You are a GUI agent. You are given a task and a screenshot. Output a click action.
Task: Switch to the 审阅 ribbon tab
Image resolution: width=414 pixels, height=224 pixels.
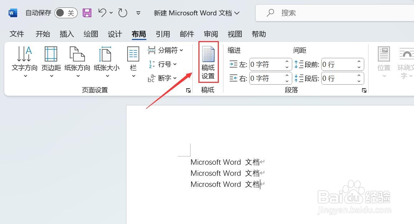tap(211, 34)
